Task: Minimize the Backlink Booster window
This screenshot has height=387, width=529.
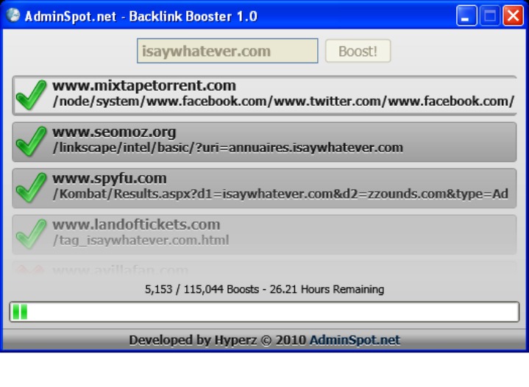Action: pos(466,15)
